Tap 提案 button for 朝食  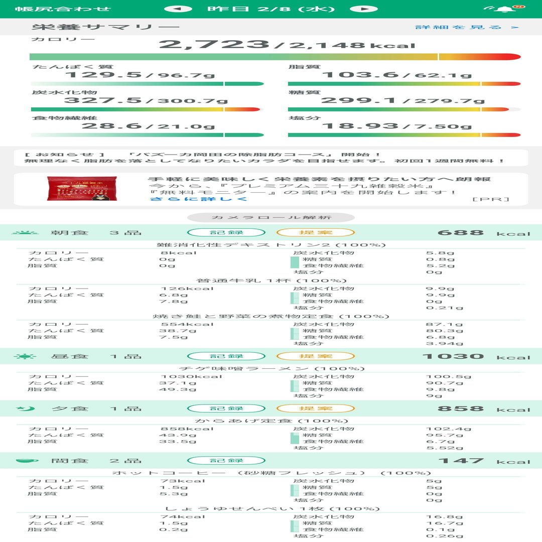(x=316, y=232)
